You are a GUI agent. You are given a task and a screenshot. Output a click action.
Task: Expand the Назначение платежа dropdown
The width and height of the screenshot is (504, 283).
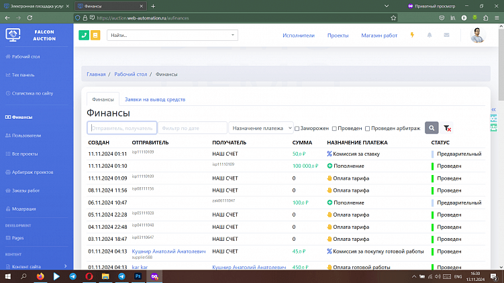[x=261, y=127]
